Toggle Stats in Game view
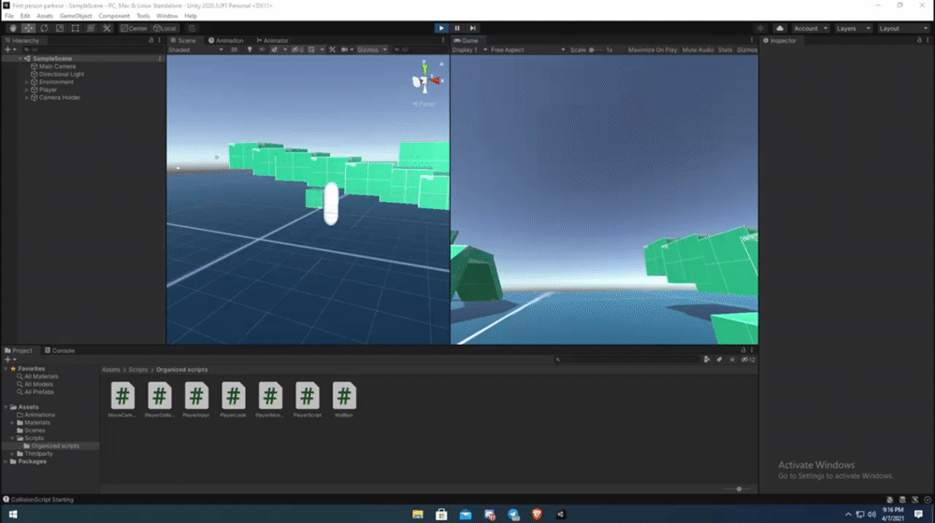 coord(726,50)
